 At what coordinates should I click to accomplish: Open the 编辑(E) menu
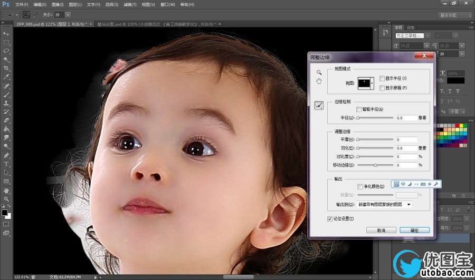point(40,5)
